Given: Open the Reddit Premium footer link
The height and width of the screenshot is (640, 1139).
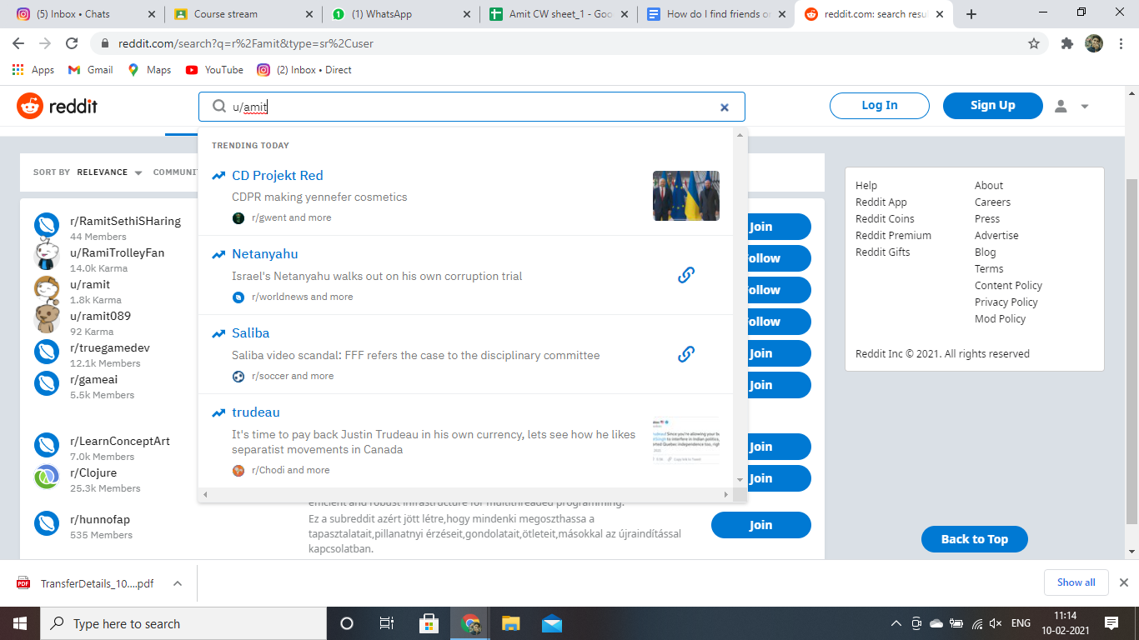Looking at the screenshot, I should point(893,236).
